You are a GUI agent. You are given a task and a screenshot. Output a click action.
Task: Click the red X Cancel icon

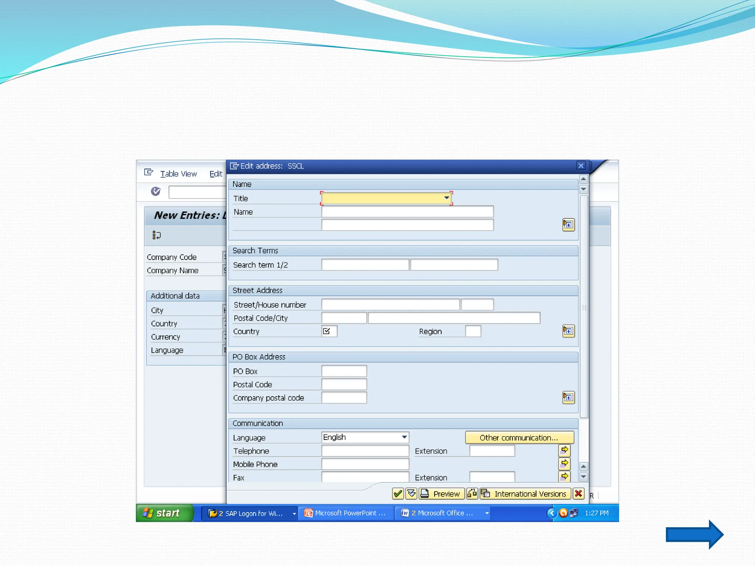578,493
